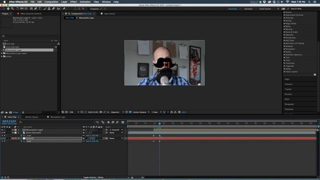Image resolution: width=320 pixels, height=180 pixels.
Task: Open the Graph Editor in the timeline
Action: pos(122,122)
